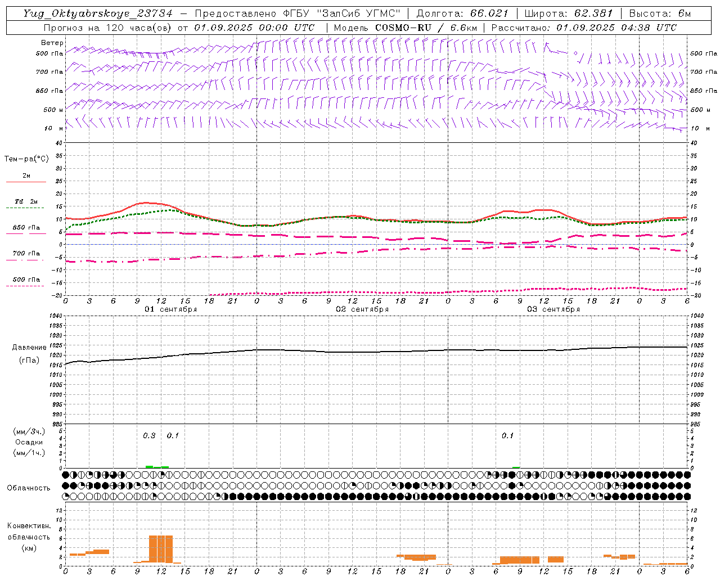Click the 01 сентября date label

[171, 309]
